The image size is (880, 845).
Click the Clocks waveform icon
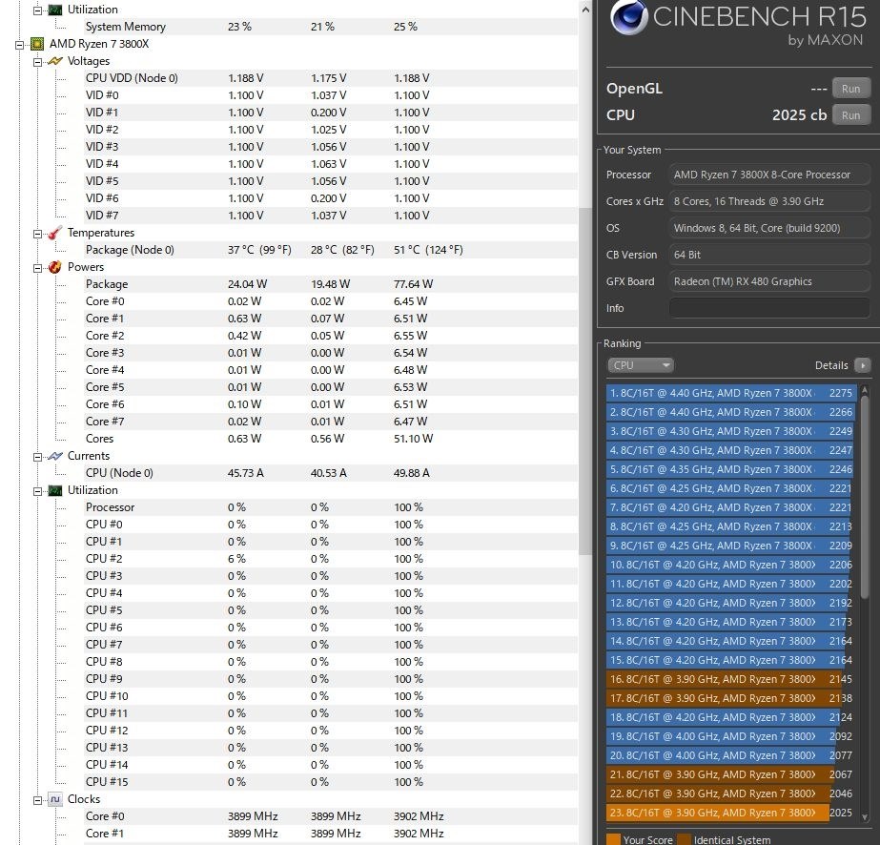pyautogui.click(x=55, y=799)
